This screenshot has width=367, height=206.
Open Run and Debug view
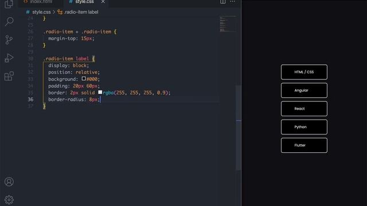coord(9,58)
